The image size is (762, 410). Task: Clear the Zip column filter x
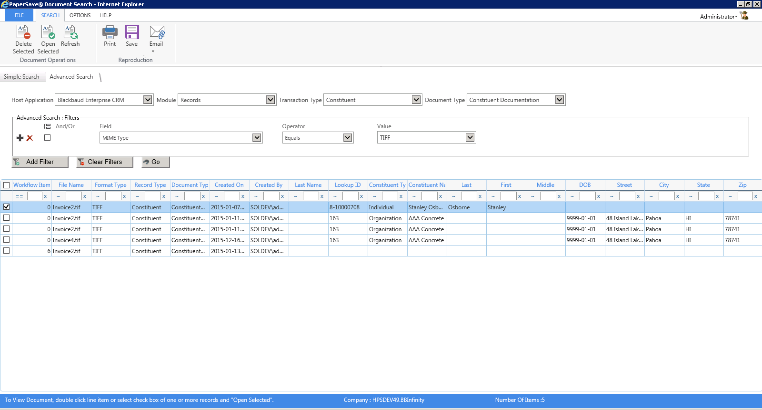pos(756,196)
